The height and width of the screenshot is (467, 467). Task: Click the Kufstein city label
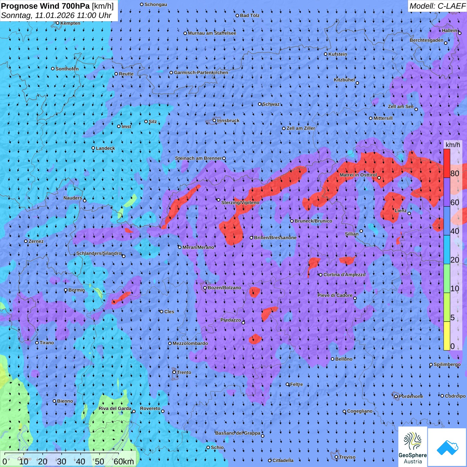point(338,54)
